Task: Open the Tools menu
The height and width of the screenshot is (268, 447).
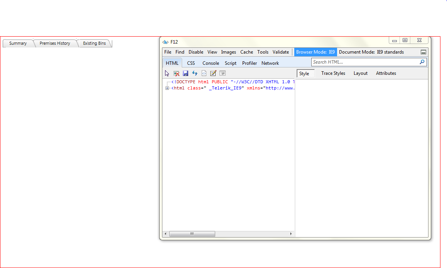Action: 263,52
